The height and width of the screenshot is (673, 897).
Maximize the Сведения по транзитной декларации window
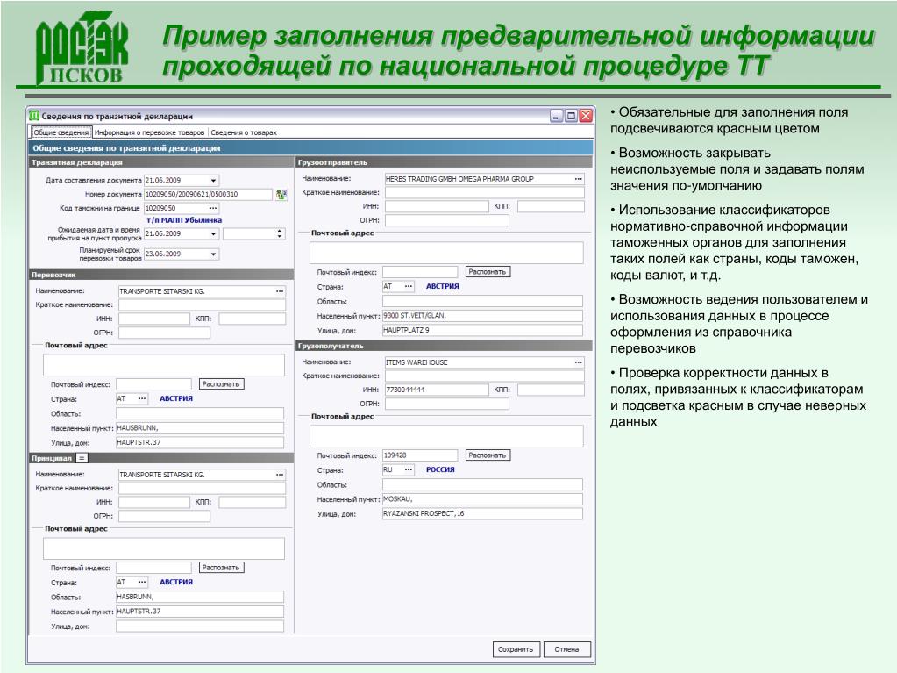point(571,116)
